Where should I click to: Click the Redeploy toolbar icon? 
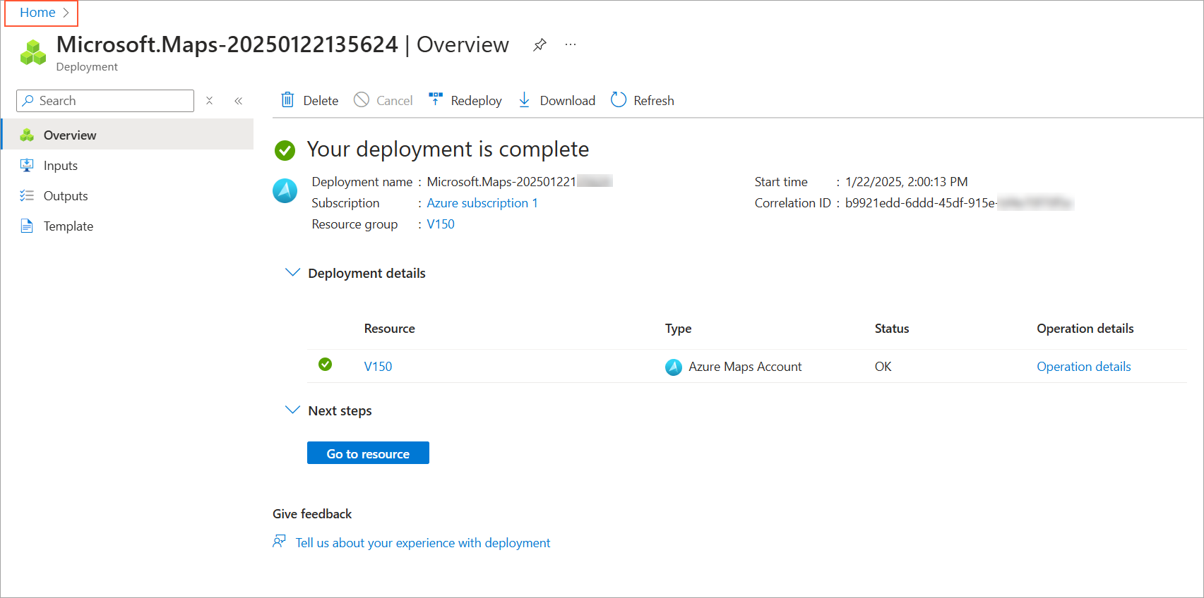click(x=436, y=99)
